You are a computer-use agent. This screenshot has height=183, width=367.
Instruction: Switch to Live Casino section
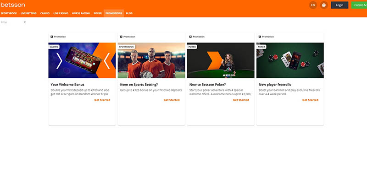[61, 13]
